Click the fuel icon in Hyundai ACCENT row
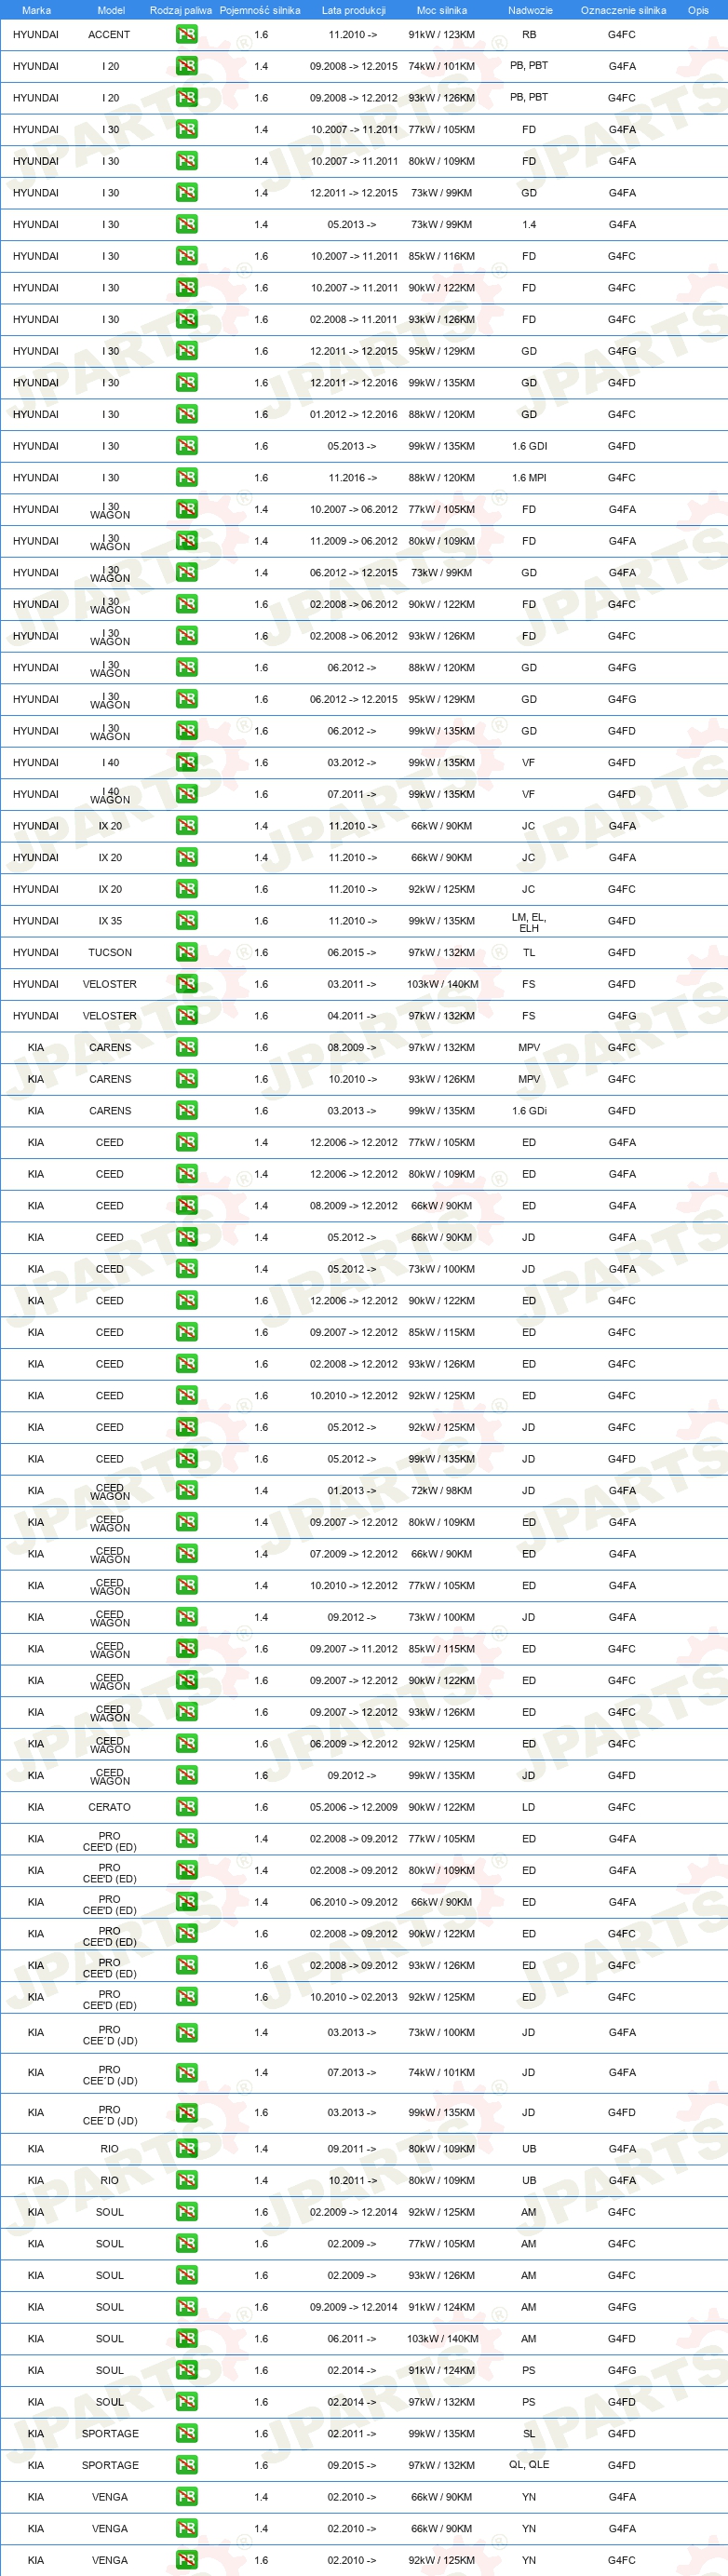This screenshot has height=2576, width=728. tap(186, 34)
